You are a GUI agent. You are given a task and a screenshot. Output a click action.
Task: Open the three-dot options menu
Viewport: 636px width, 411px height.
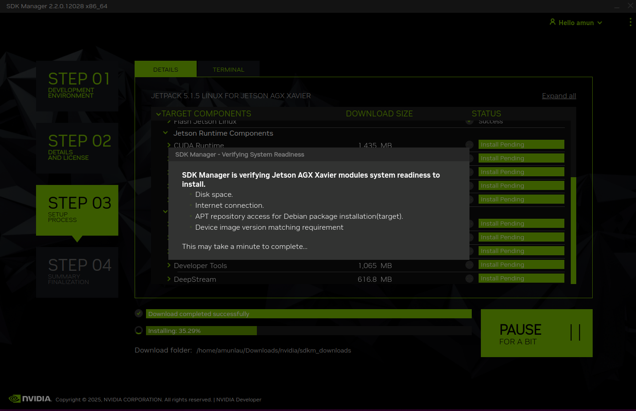tap(631, 22)
